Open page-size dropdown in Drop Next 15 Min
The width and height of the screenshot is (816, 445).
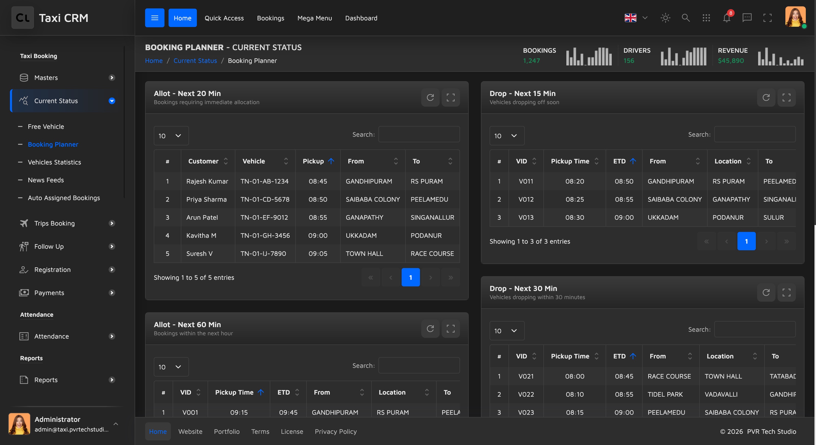(507, 136)
